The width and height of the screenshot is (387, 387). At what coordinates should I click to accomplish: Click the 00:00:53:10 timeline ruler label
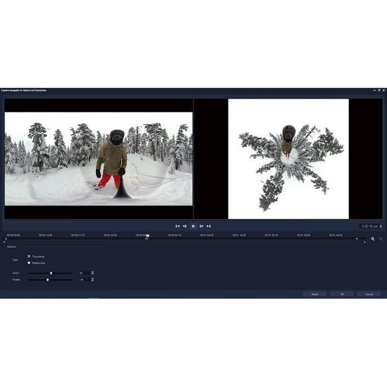tap(174, 235)
